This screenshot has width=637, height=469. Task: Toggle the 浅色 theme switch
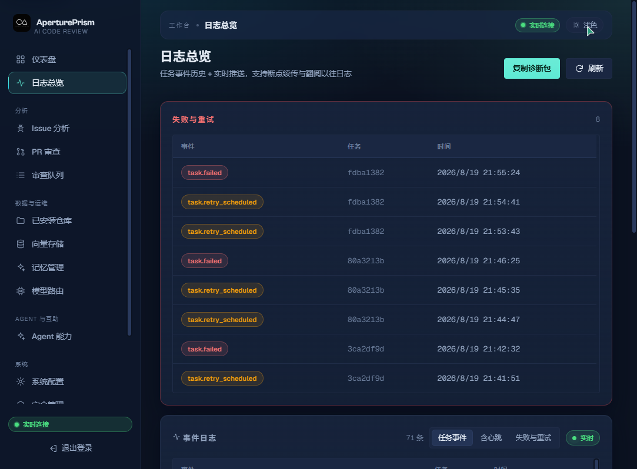585,25
